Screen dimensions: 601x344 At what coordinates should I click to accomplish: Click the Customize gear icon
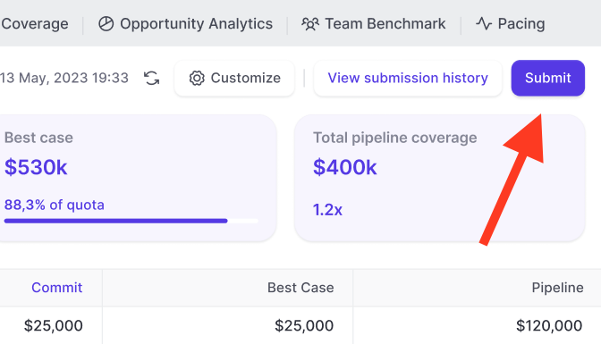click(x=197, y=78)
